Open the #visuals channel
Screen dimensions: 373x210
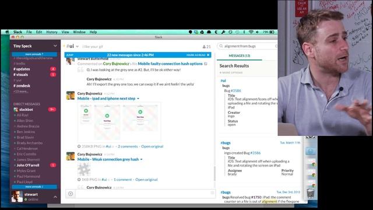(21, 75)
